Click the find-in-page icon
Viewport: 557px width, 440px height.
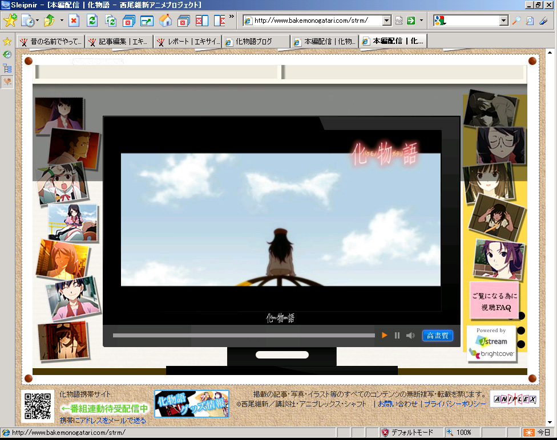530,21
